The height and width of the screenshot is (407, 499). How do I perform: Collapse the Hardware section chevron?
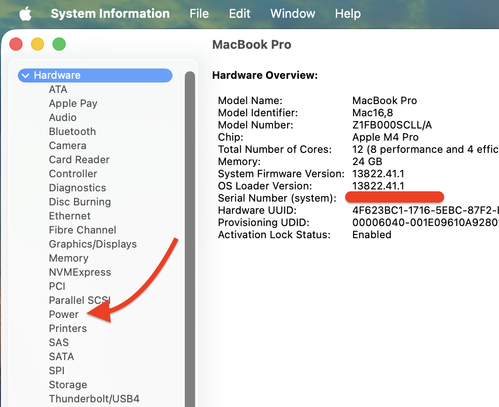(x=25, y=75)
